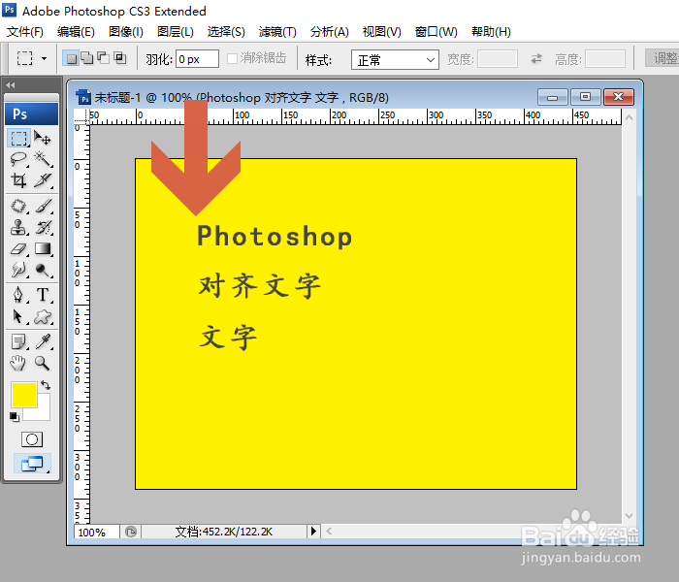Select the Clone Stamp tool
The image size is (679, 582).
(x=18, y=227)
